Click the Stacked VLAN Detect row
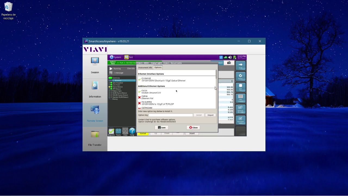The width and height of the screenshot is (348, 196). [x=120, y=97]
